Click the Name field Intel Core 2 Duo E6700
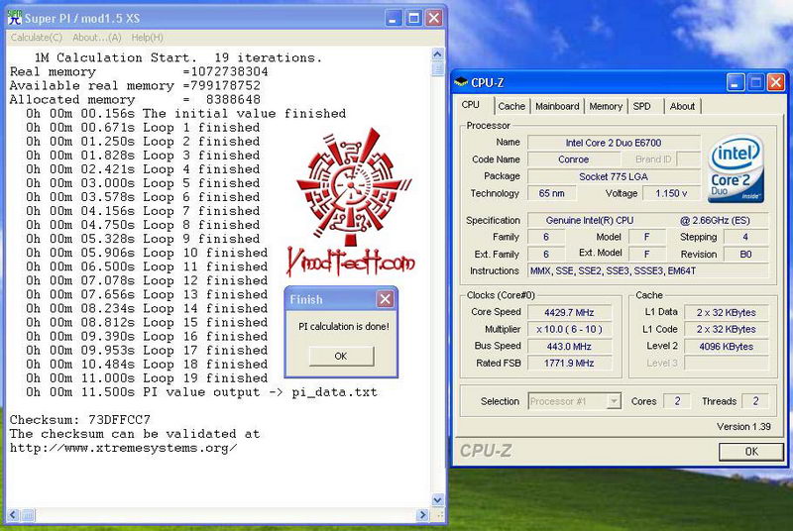Viewport: 793px width, 531px height. click(x=614, y=143)
